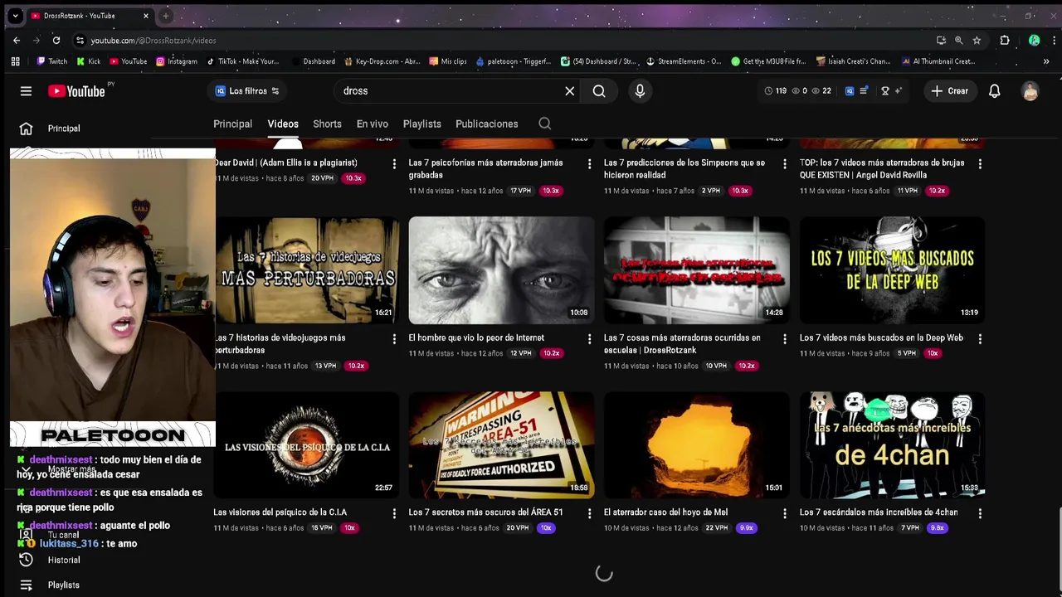Open the account avatar menu
Image resolution: width=1062 pixels, height=597 pixels.
tap(1030, 91)
